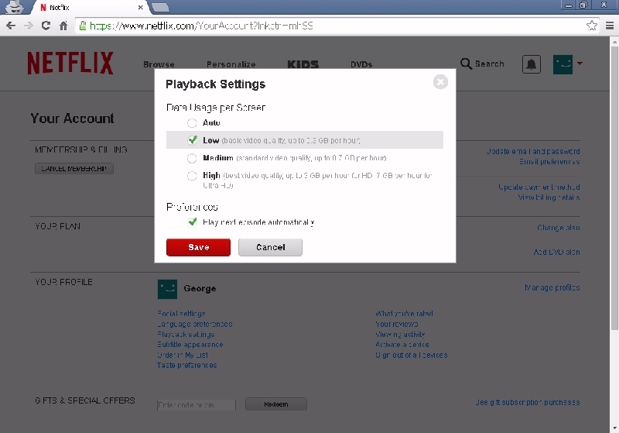619x433 pixels.
Task: Open View billing details link
Action: [549, 198]
